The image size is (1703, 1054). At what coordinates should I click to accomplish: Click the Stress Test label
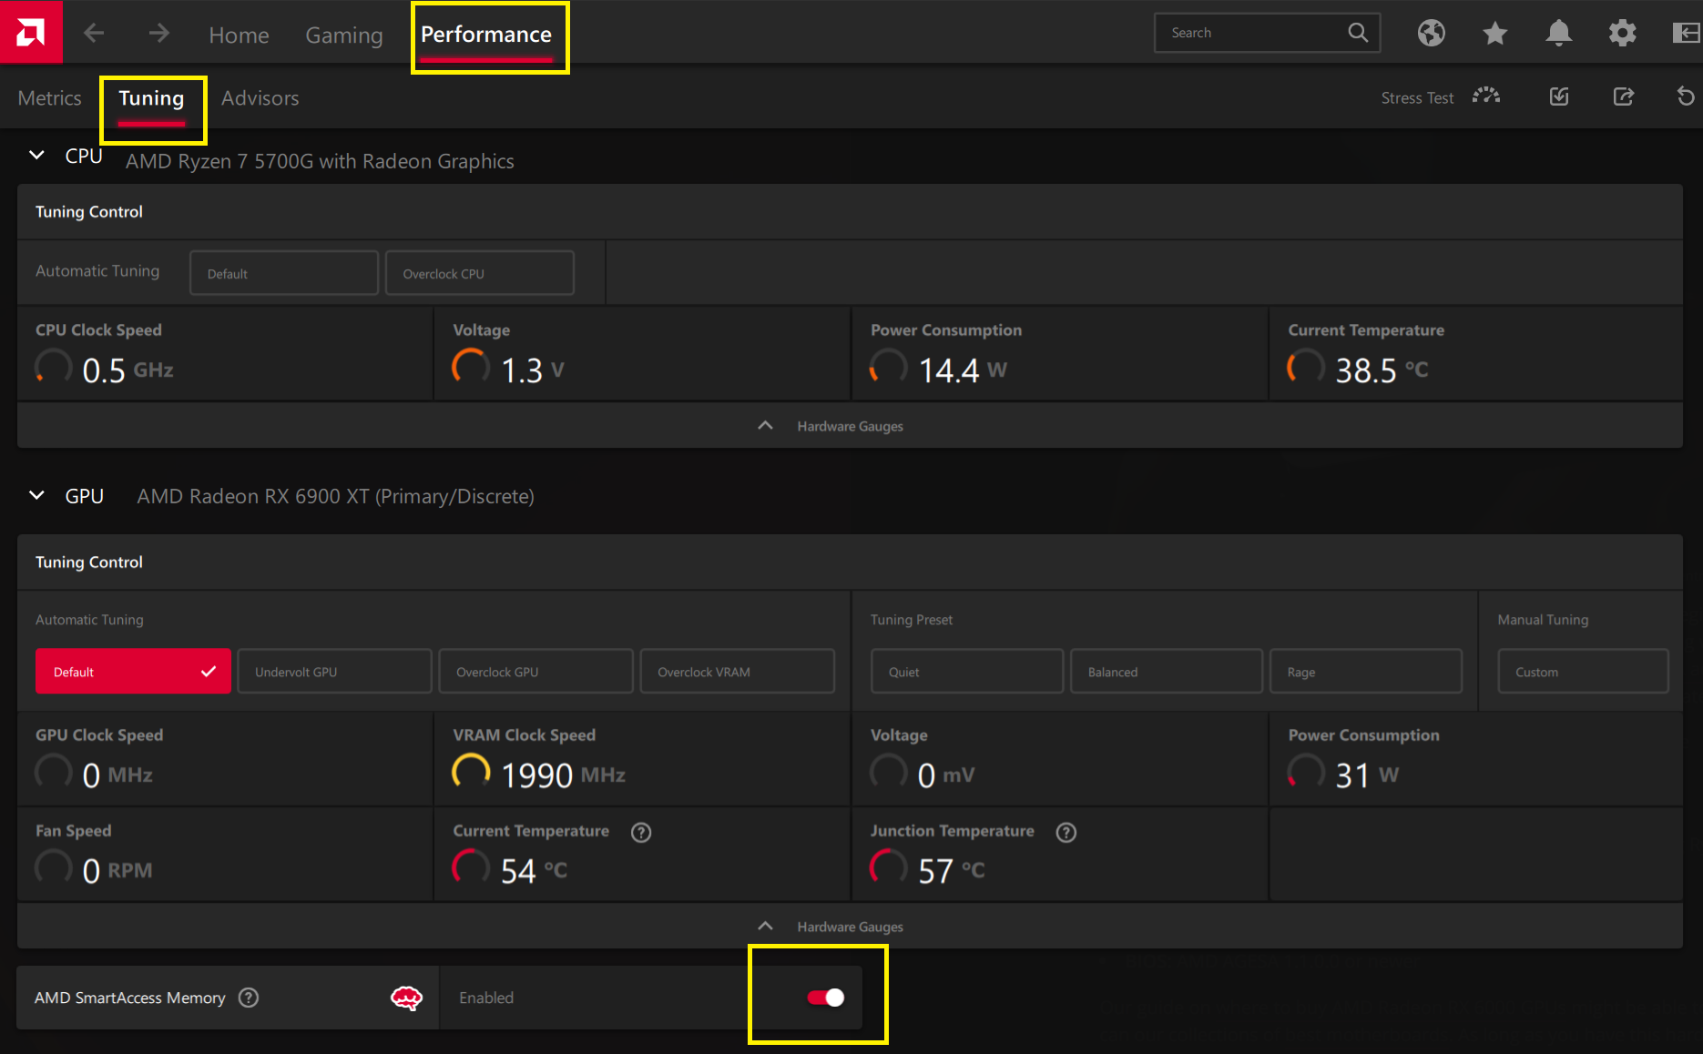(x=1417, y=97)
